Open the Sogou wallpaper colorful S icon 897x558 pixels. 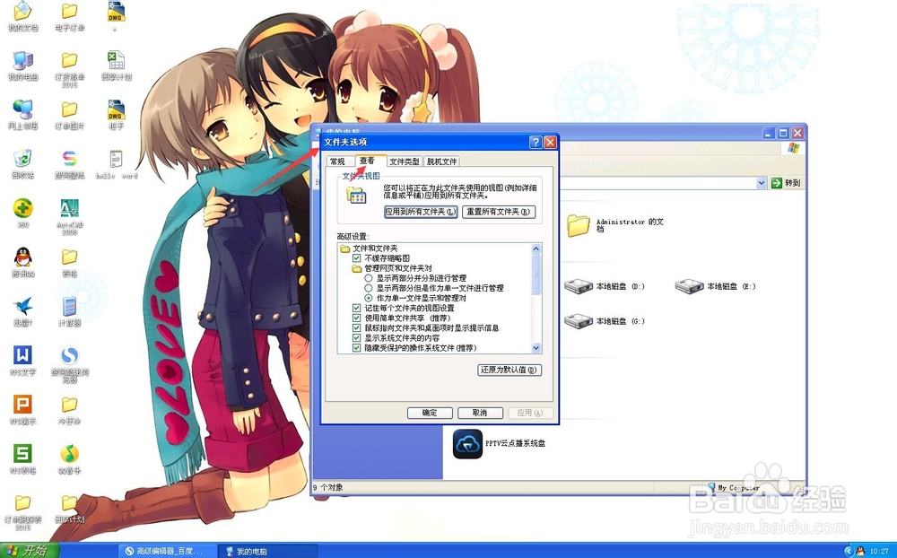pyautogui.click(x=70, y=164)
